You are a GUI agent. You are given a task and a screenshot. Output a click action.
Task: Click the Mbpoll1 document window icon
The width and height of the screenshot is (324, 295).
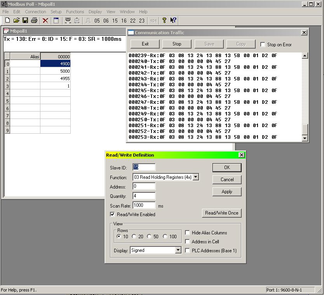(6, 31)
